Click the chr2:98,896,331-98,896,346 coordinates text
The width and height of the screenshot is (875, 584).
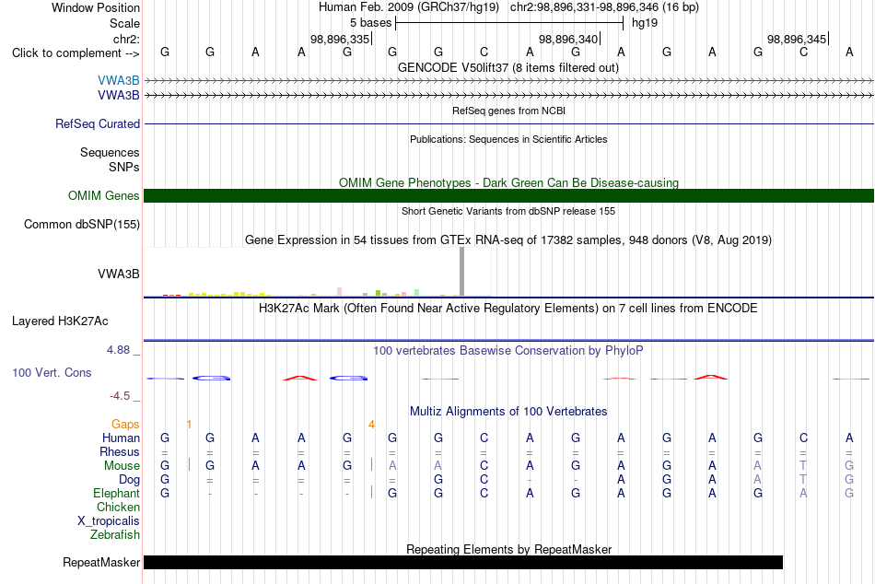click(x=604, y=7)
